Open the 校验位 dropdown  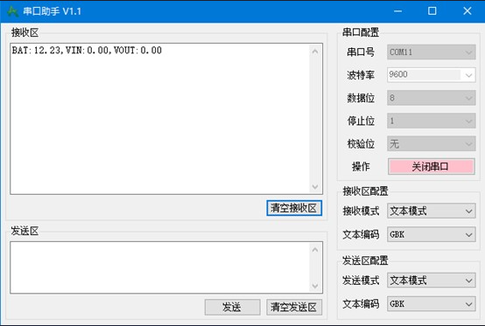click(x=432, y=143)
